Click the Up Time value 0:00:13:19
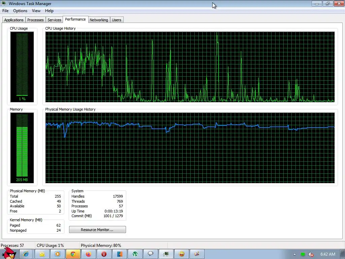The width and height of the screenshot is (345, 259). (114, 211)
